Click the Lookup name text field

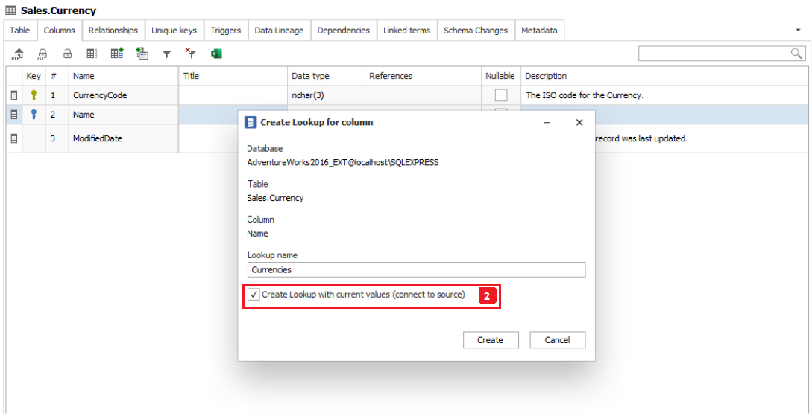point(416,269)
